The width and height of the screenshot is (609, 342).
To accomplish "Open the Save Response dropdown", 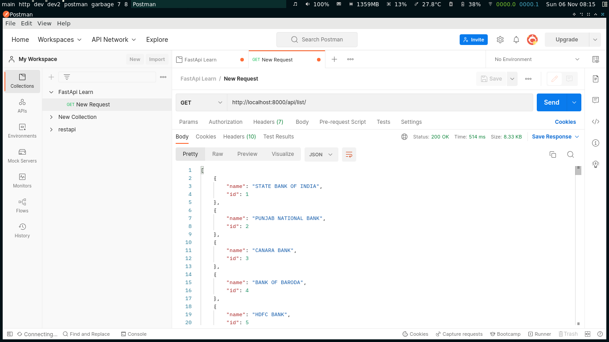I will click(x=556, y=137).
